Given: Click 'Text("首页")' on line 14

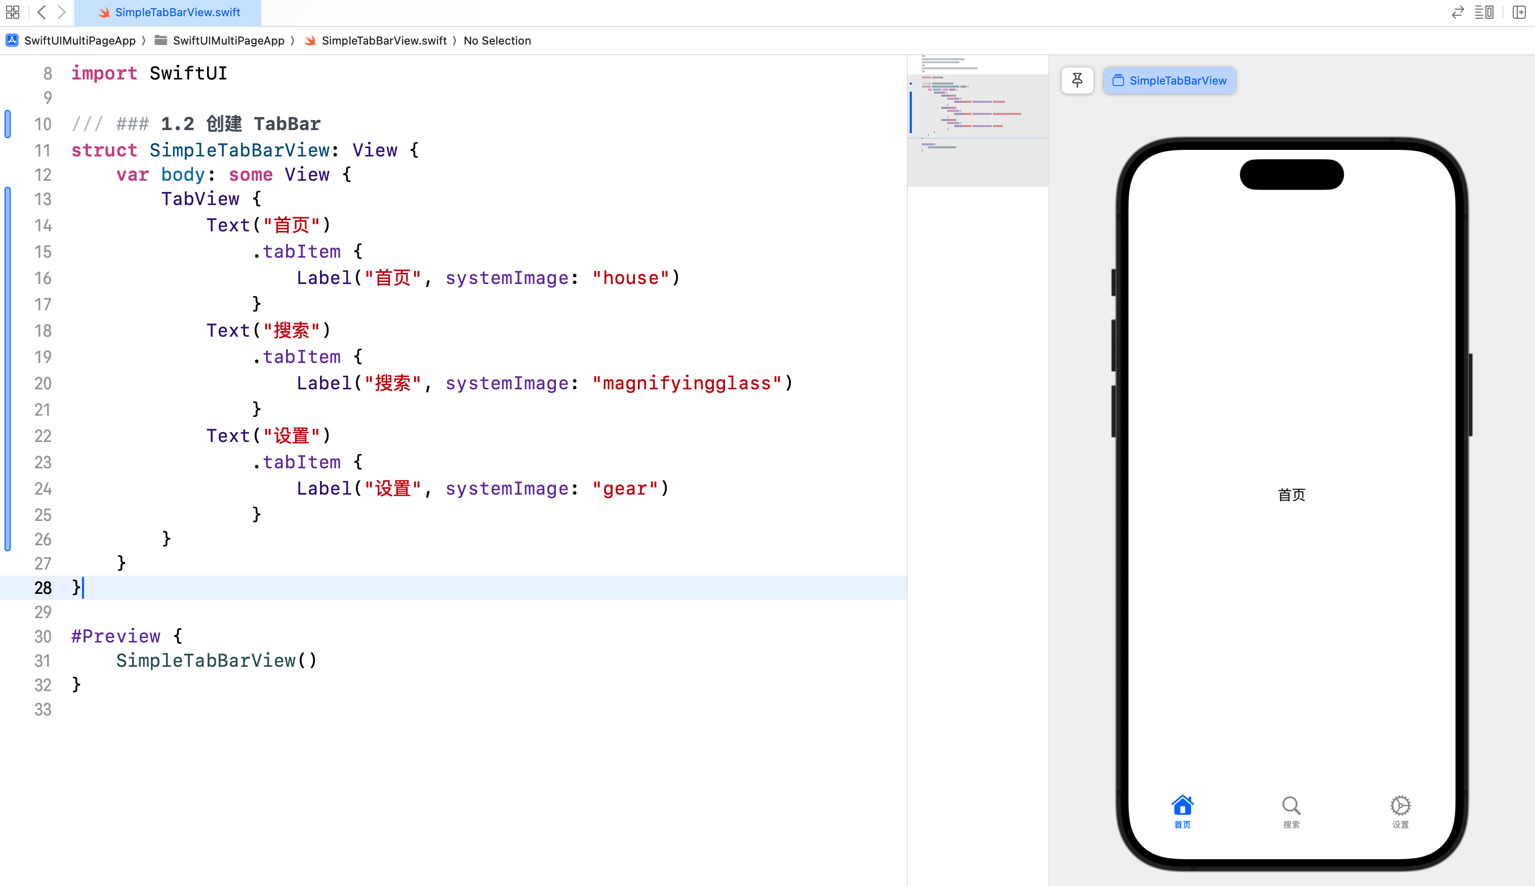Looking at the screenshot, I should pos(268,225).
